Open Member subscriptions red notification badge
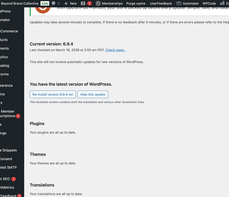 pos(18,116)
